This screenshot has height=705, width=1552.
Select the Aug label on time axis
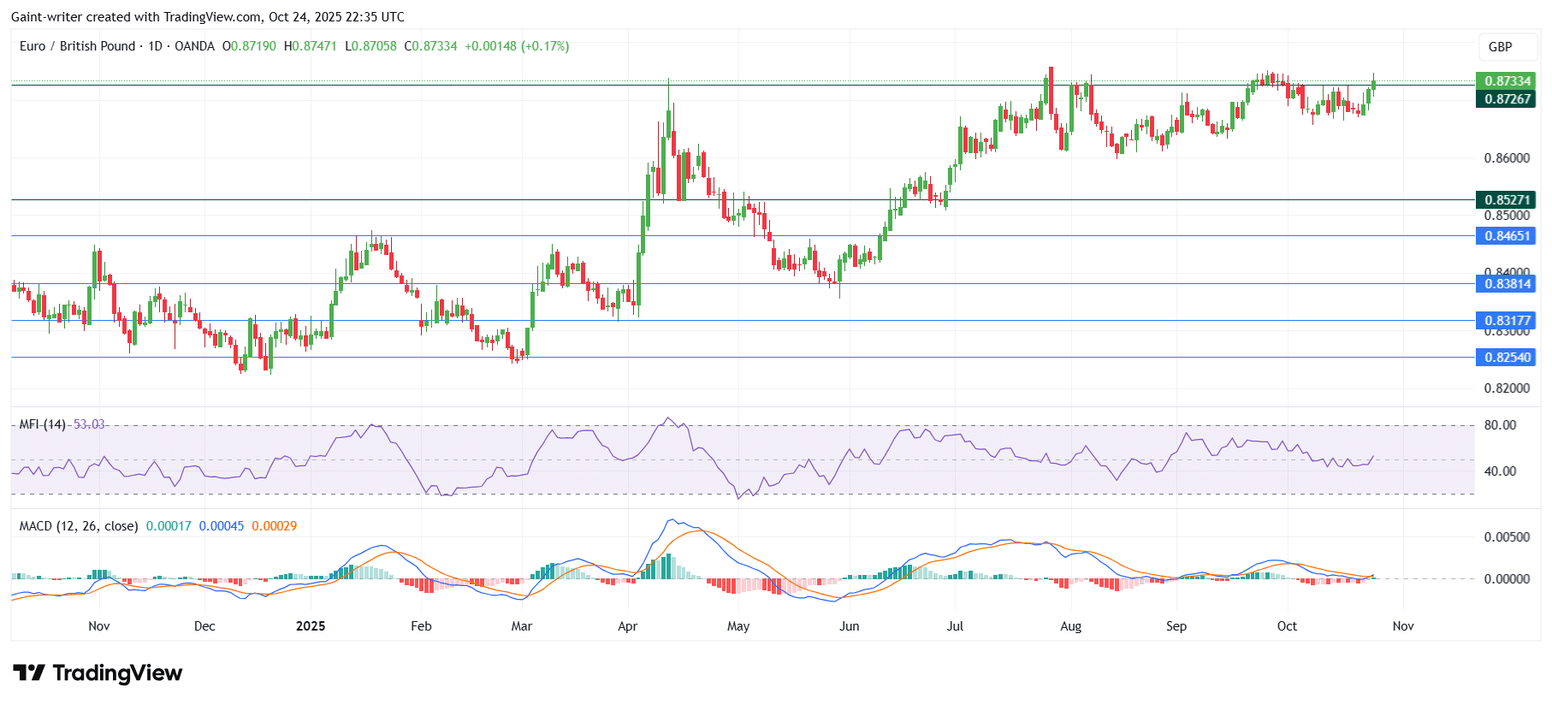(x=1070, y=626)
